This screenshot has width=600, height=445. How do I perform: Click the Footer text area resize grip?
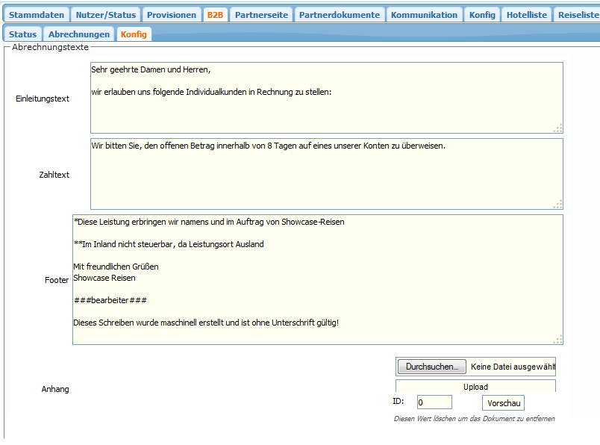[557, 340]
